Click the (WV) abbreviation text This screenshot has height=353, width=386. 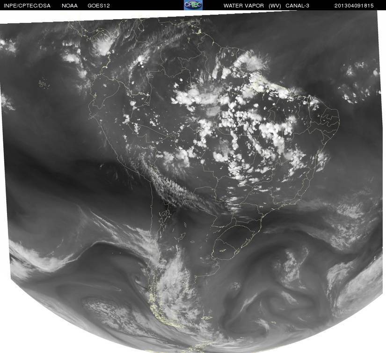coord(275,6)
